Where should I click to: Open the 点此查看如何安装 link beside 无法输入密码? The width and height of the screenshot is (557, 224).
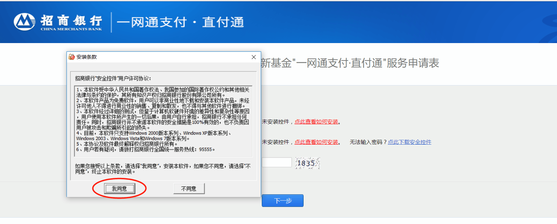coord(316,142)
